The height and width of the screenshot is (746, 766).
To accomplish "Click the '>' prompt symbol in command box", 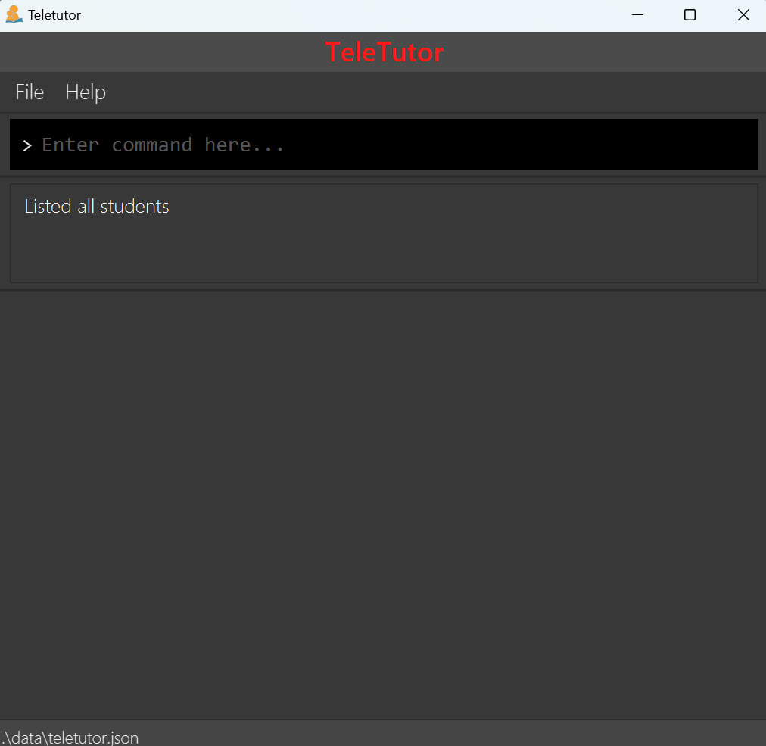I will pyautogui.click(x=27, y=145).
